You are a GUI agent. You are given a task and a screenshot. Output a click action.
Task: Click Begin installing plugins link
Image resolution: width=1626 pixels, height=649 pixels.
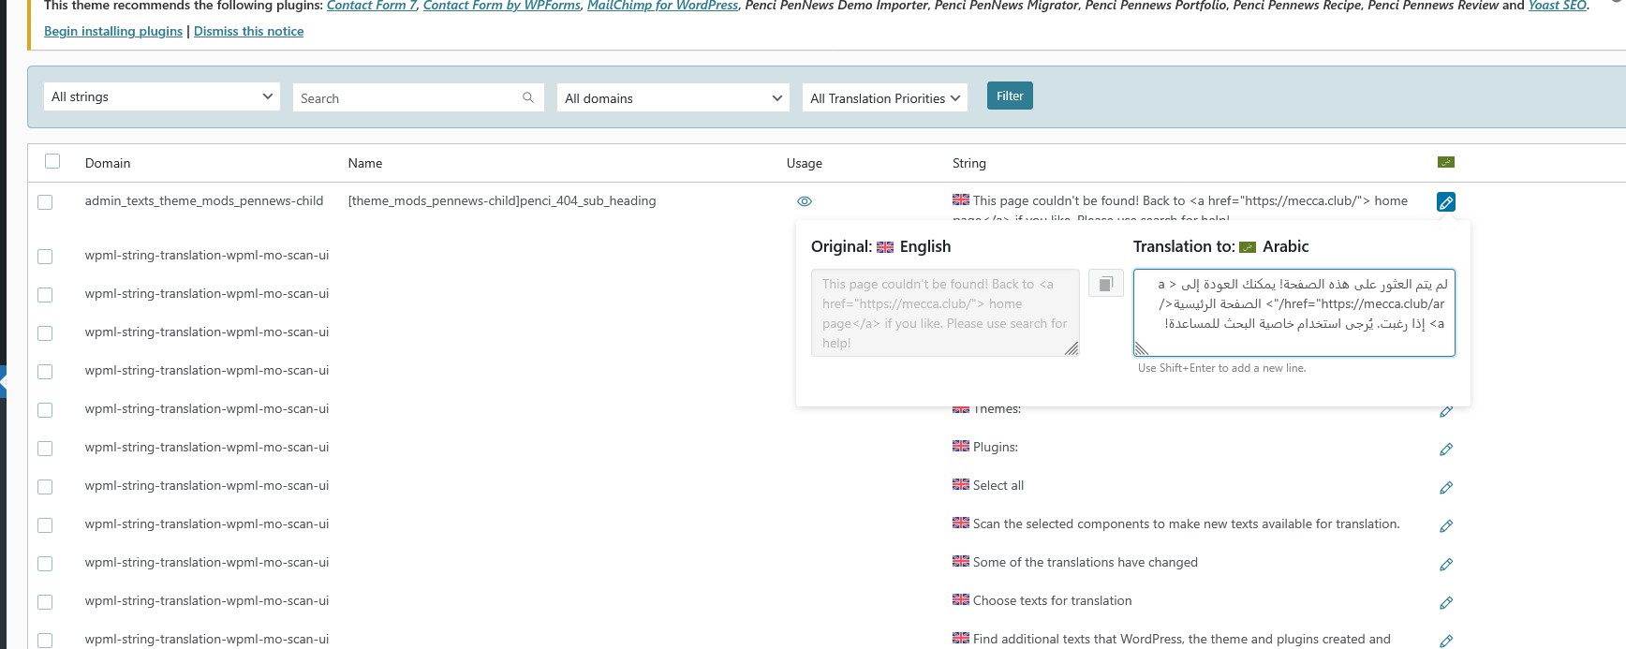pyautogui.click(x=113, y=31)
